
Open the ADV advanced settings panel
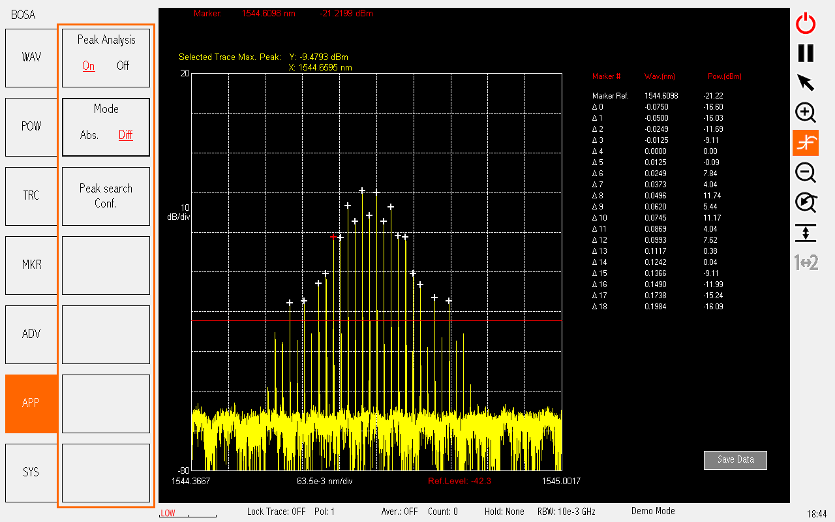[x=31, y=334]
